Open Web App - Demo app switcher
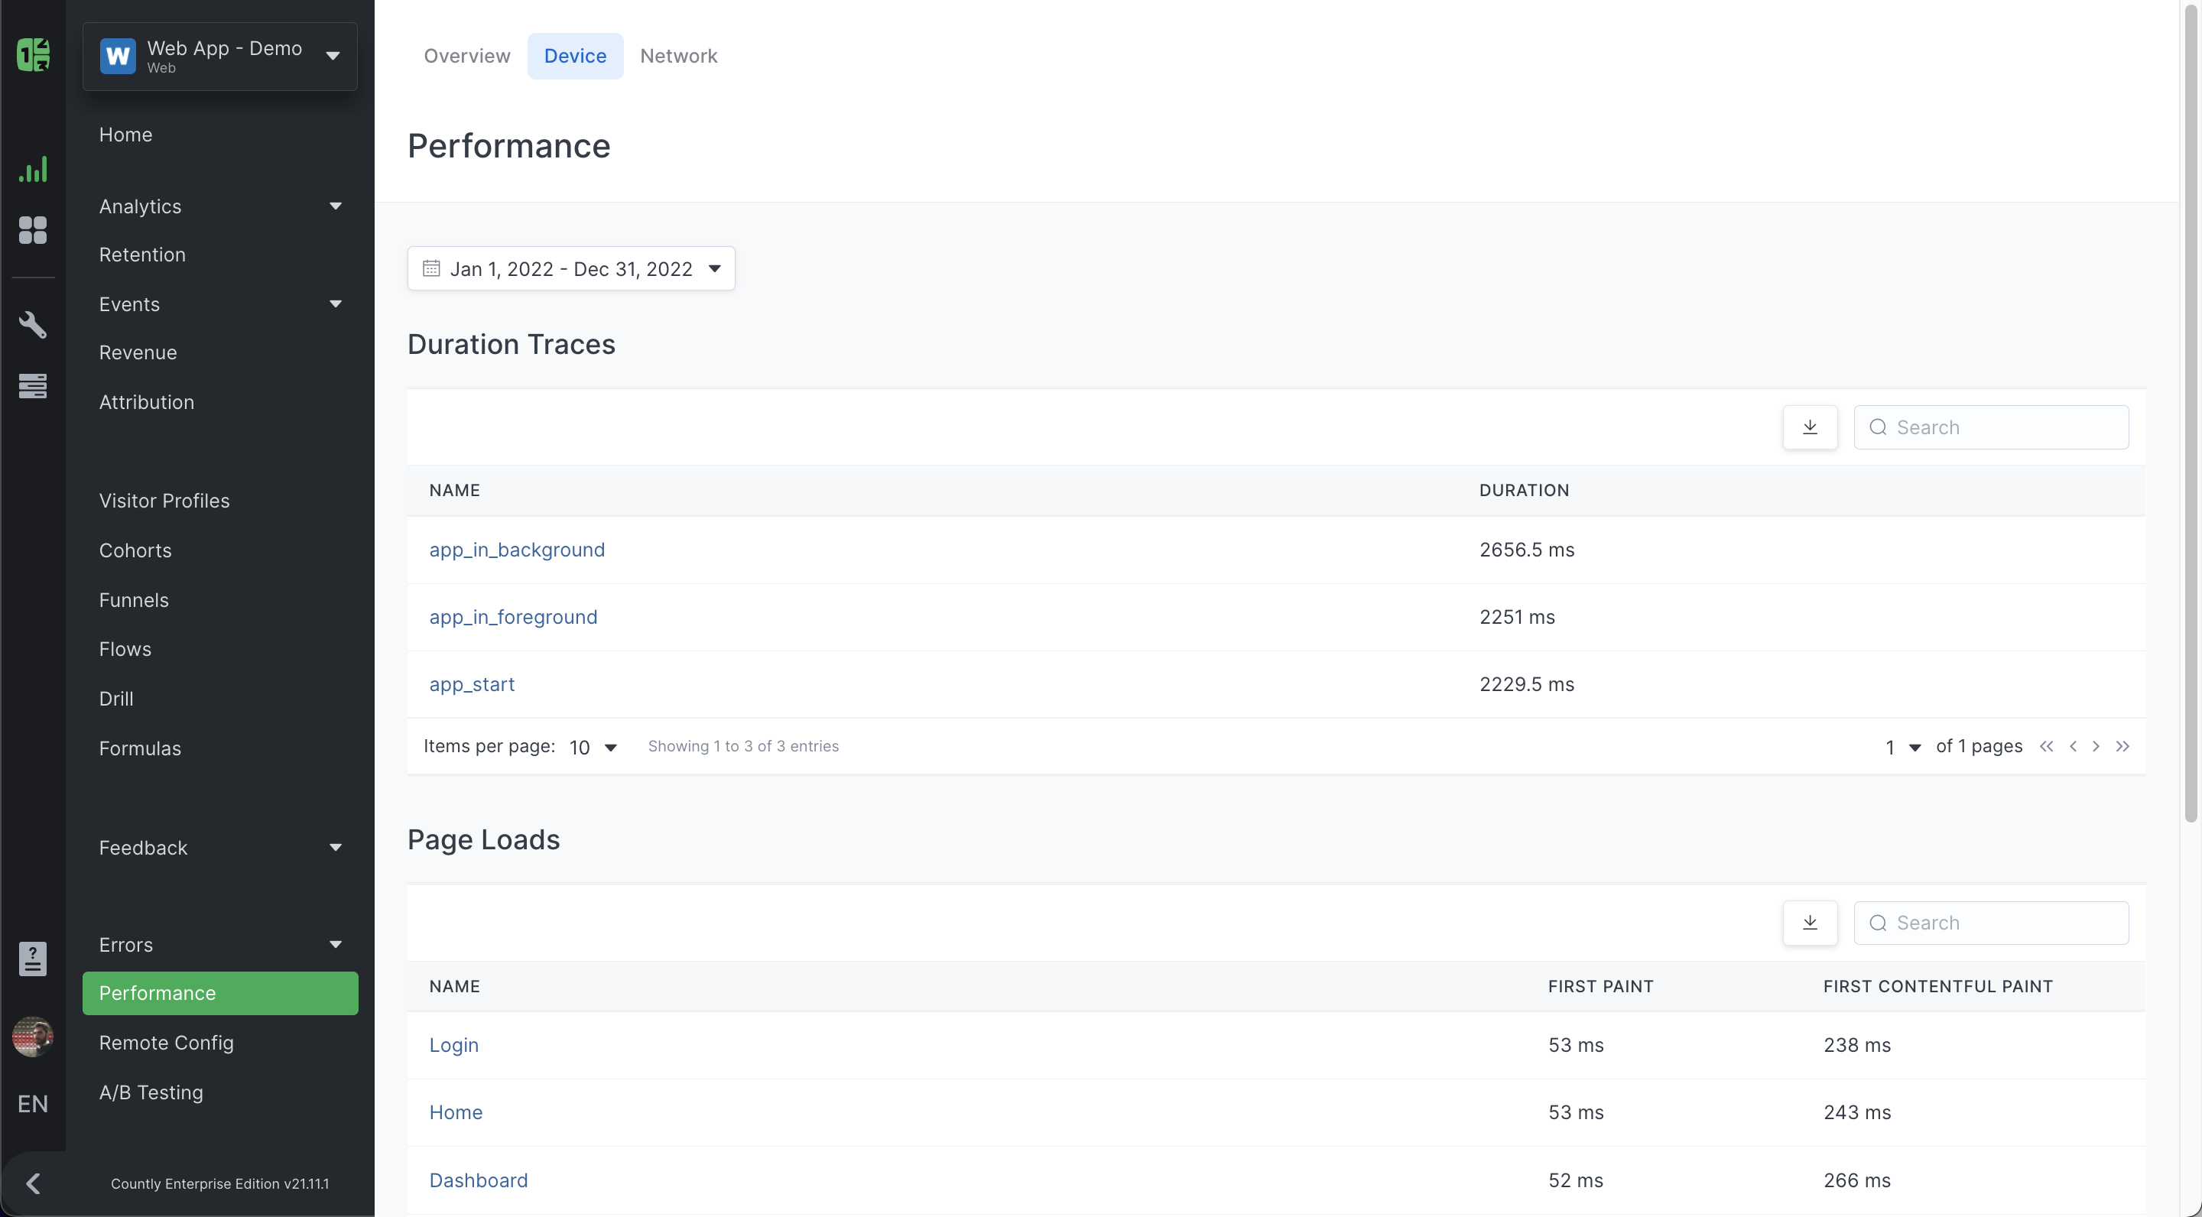The image size is (2202, 1217). (219, 57)
